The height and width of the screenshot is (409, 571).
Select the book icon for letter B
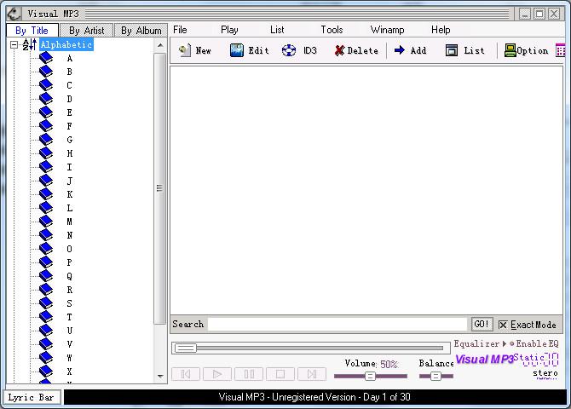(x=46, y=72)
